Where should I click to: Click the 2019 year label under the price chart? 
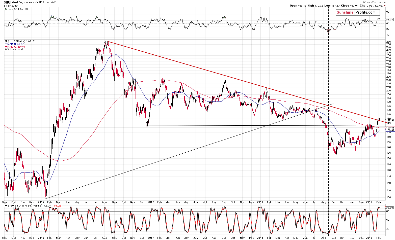369,202
